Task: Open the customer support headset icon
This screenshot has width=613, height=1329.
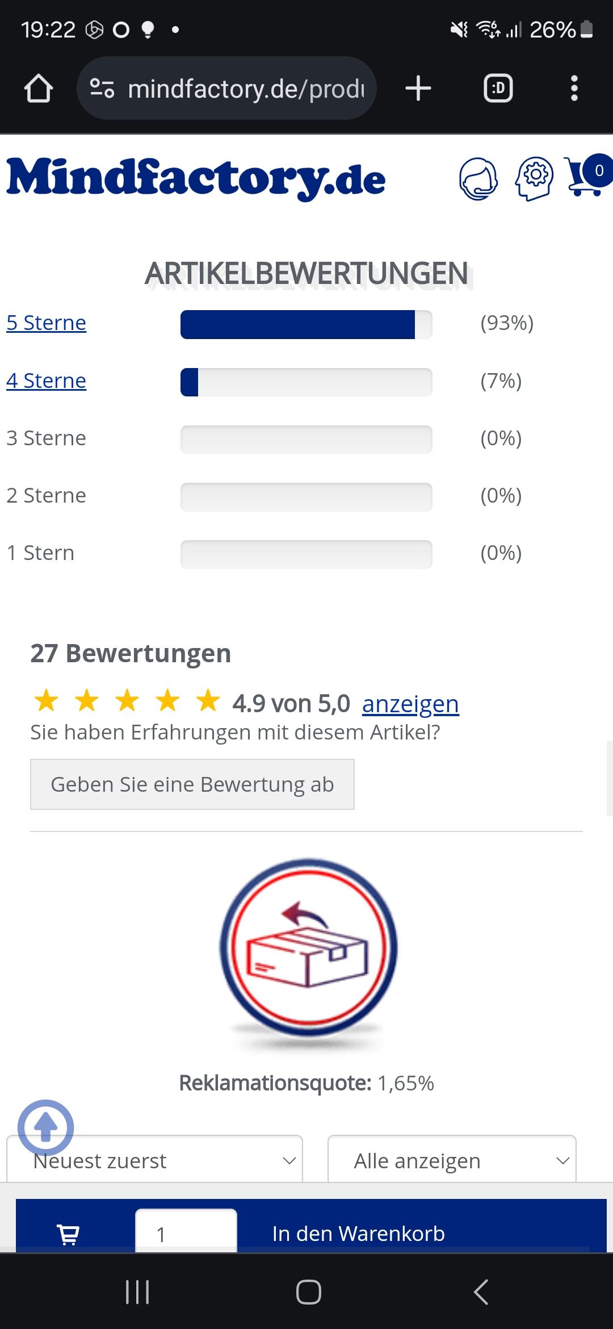Action: (x=478, y=179)
